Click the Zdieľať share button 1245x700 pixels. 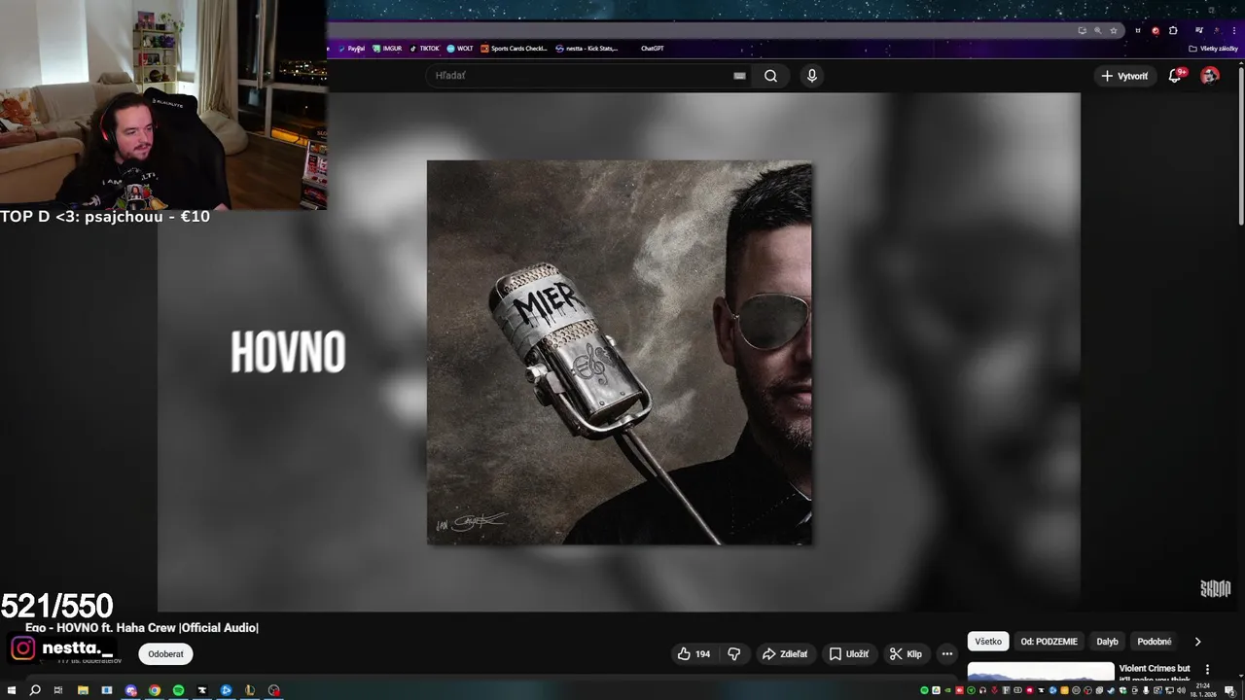pos(785,654)
